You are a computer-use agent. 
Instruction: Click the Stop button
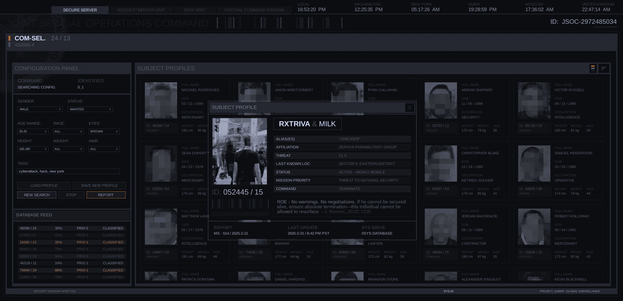pyautogui.click(x=71, y=195)
